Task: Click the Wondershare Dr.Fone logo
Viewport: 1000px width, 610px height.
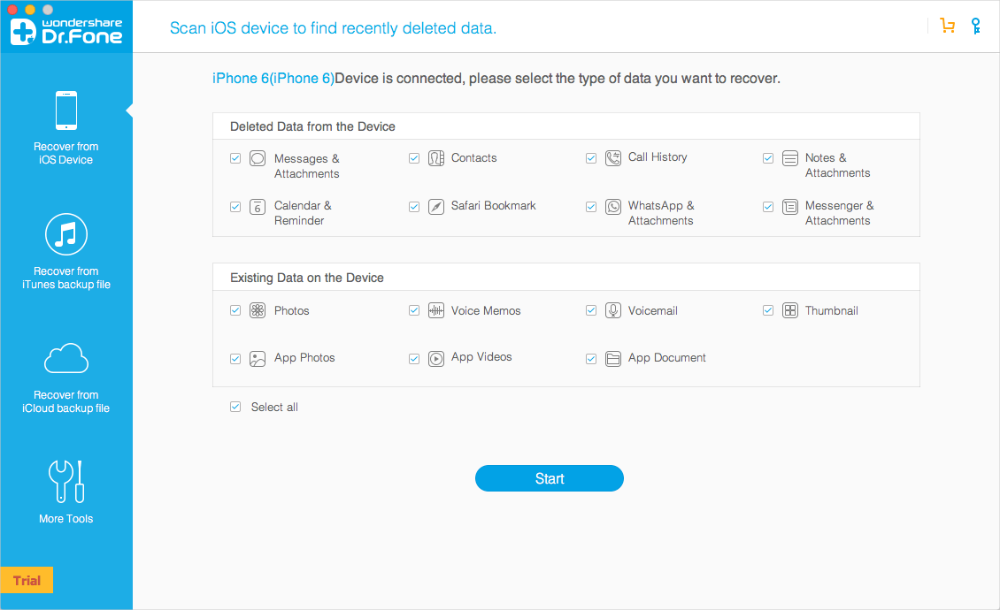Action: [66, 30]
